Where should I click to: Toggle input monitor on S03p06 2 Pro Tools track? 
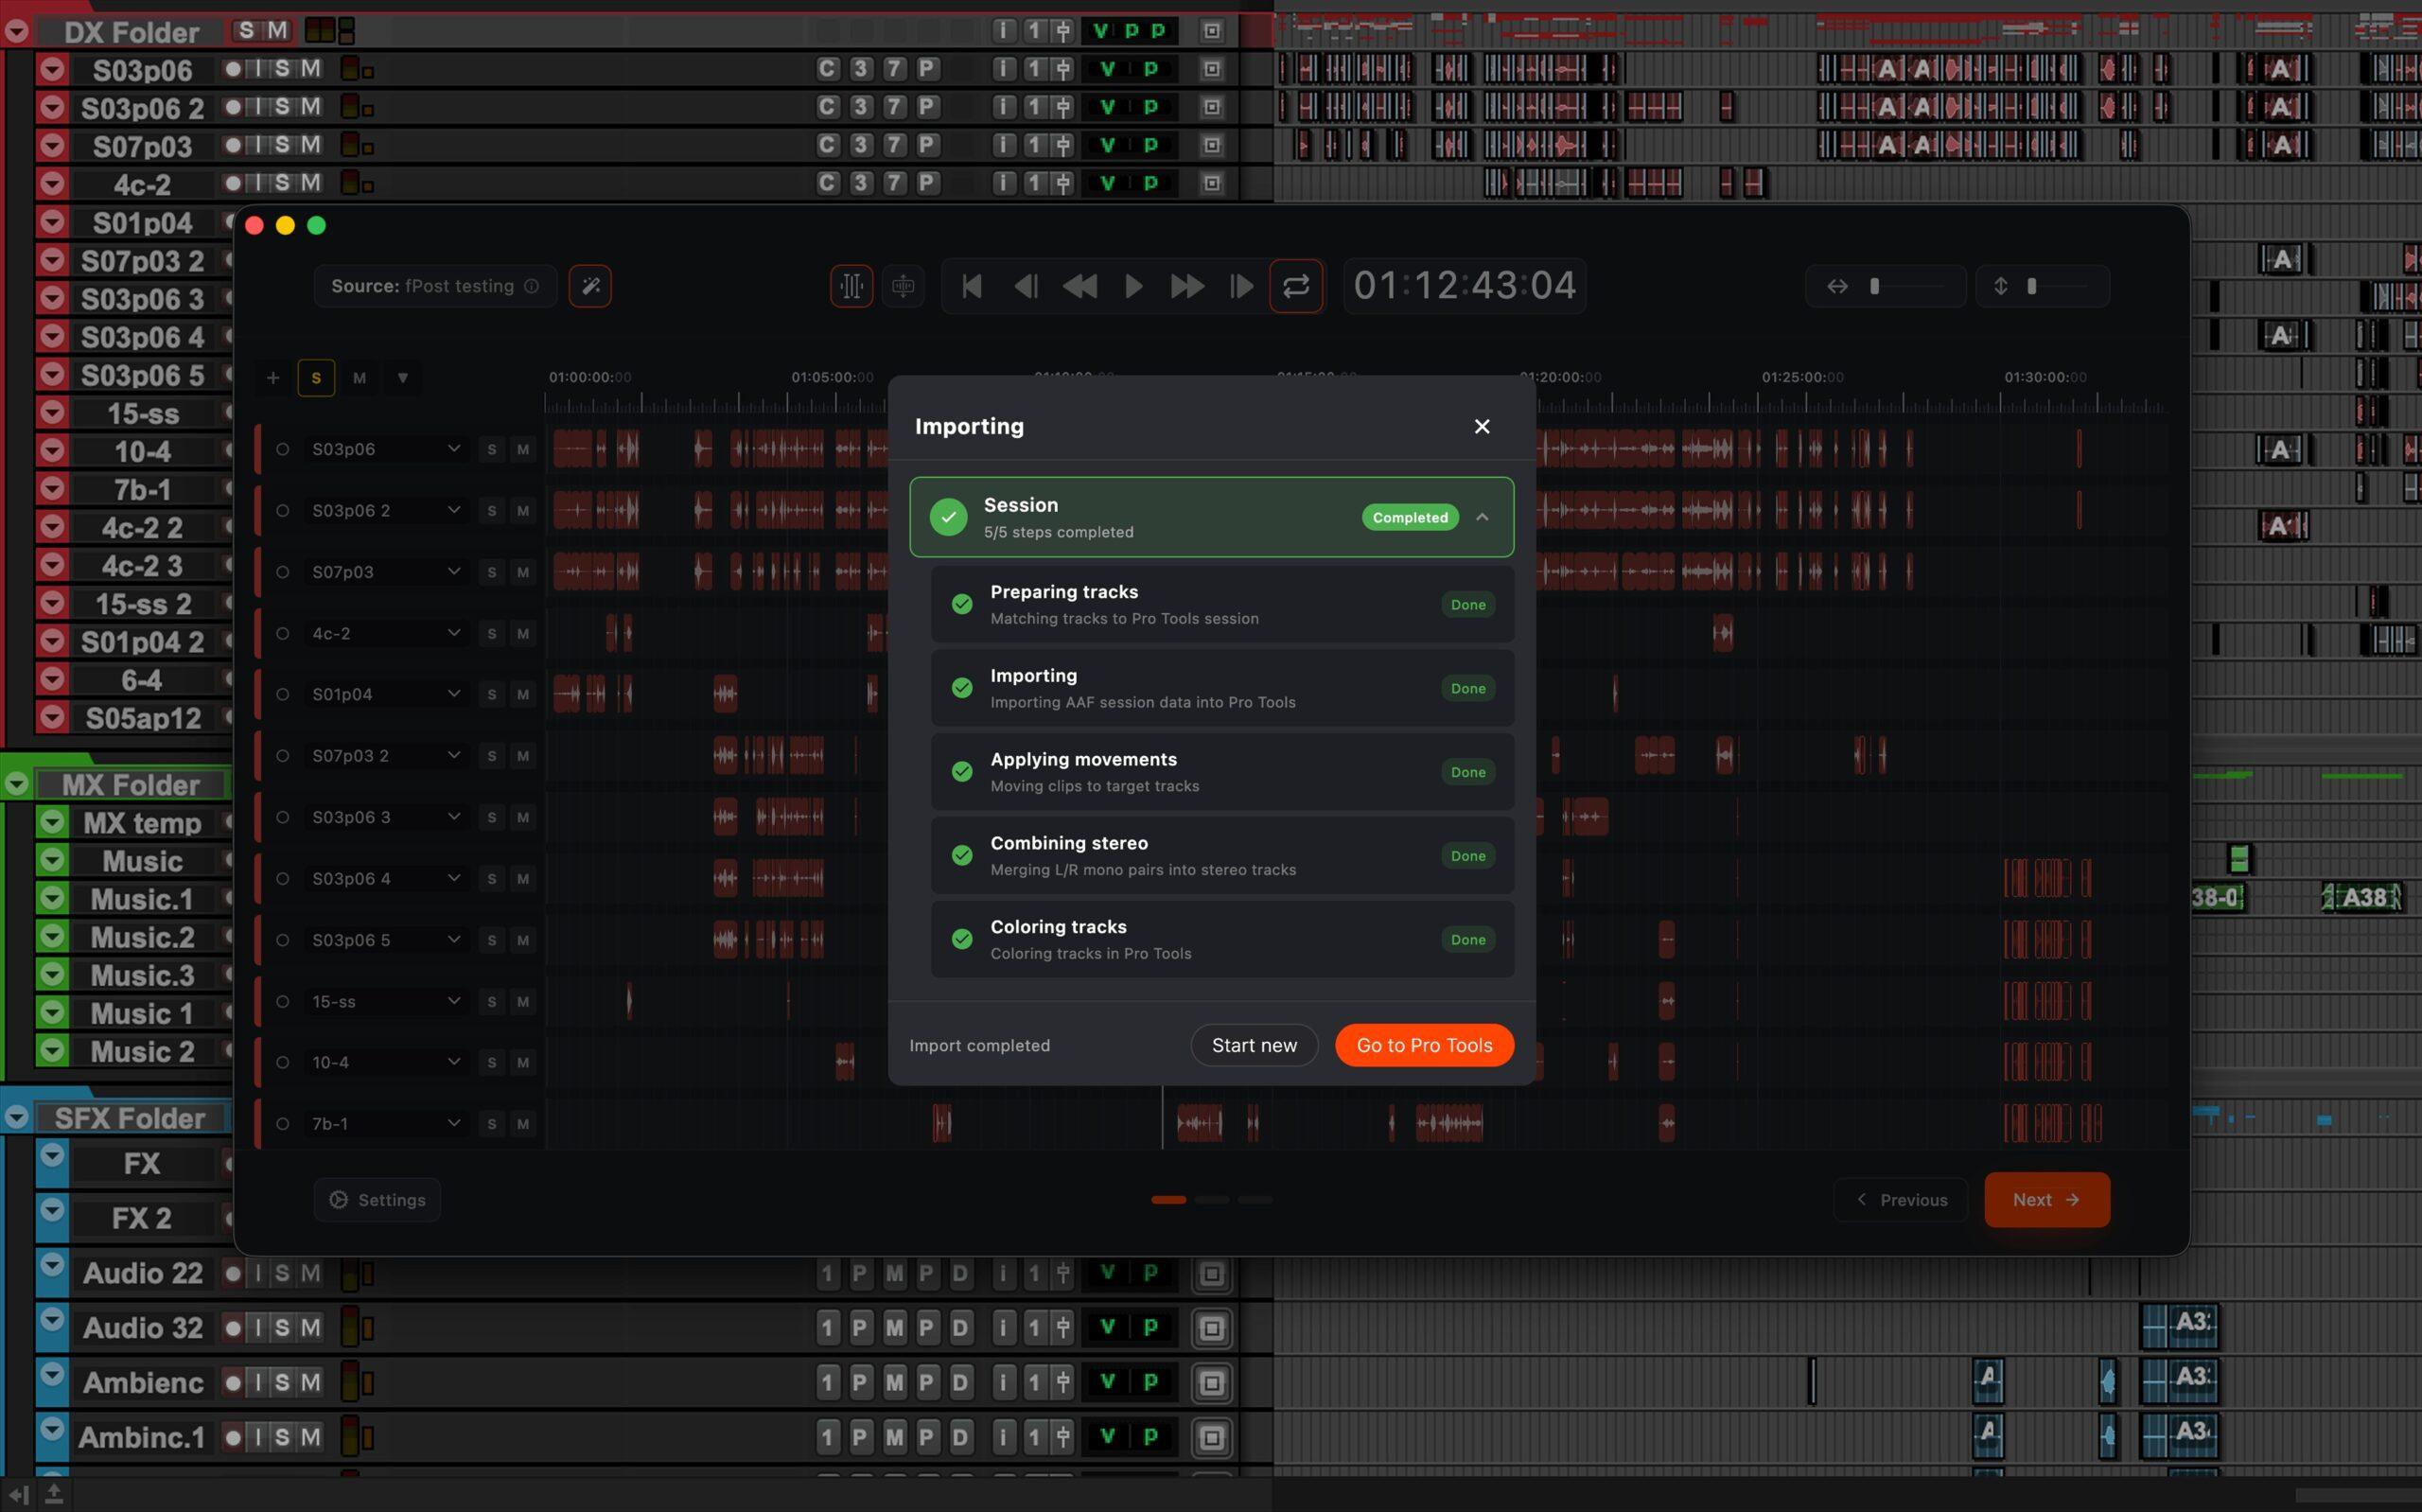pyautogui.click(x=258, y=107)
